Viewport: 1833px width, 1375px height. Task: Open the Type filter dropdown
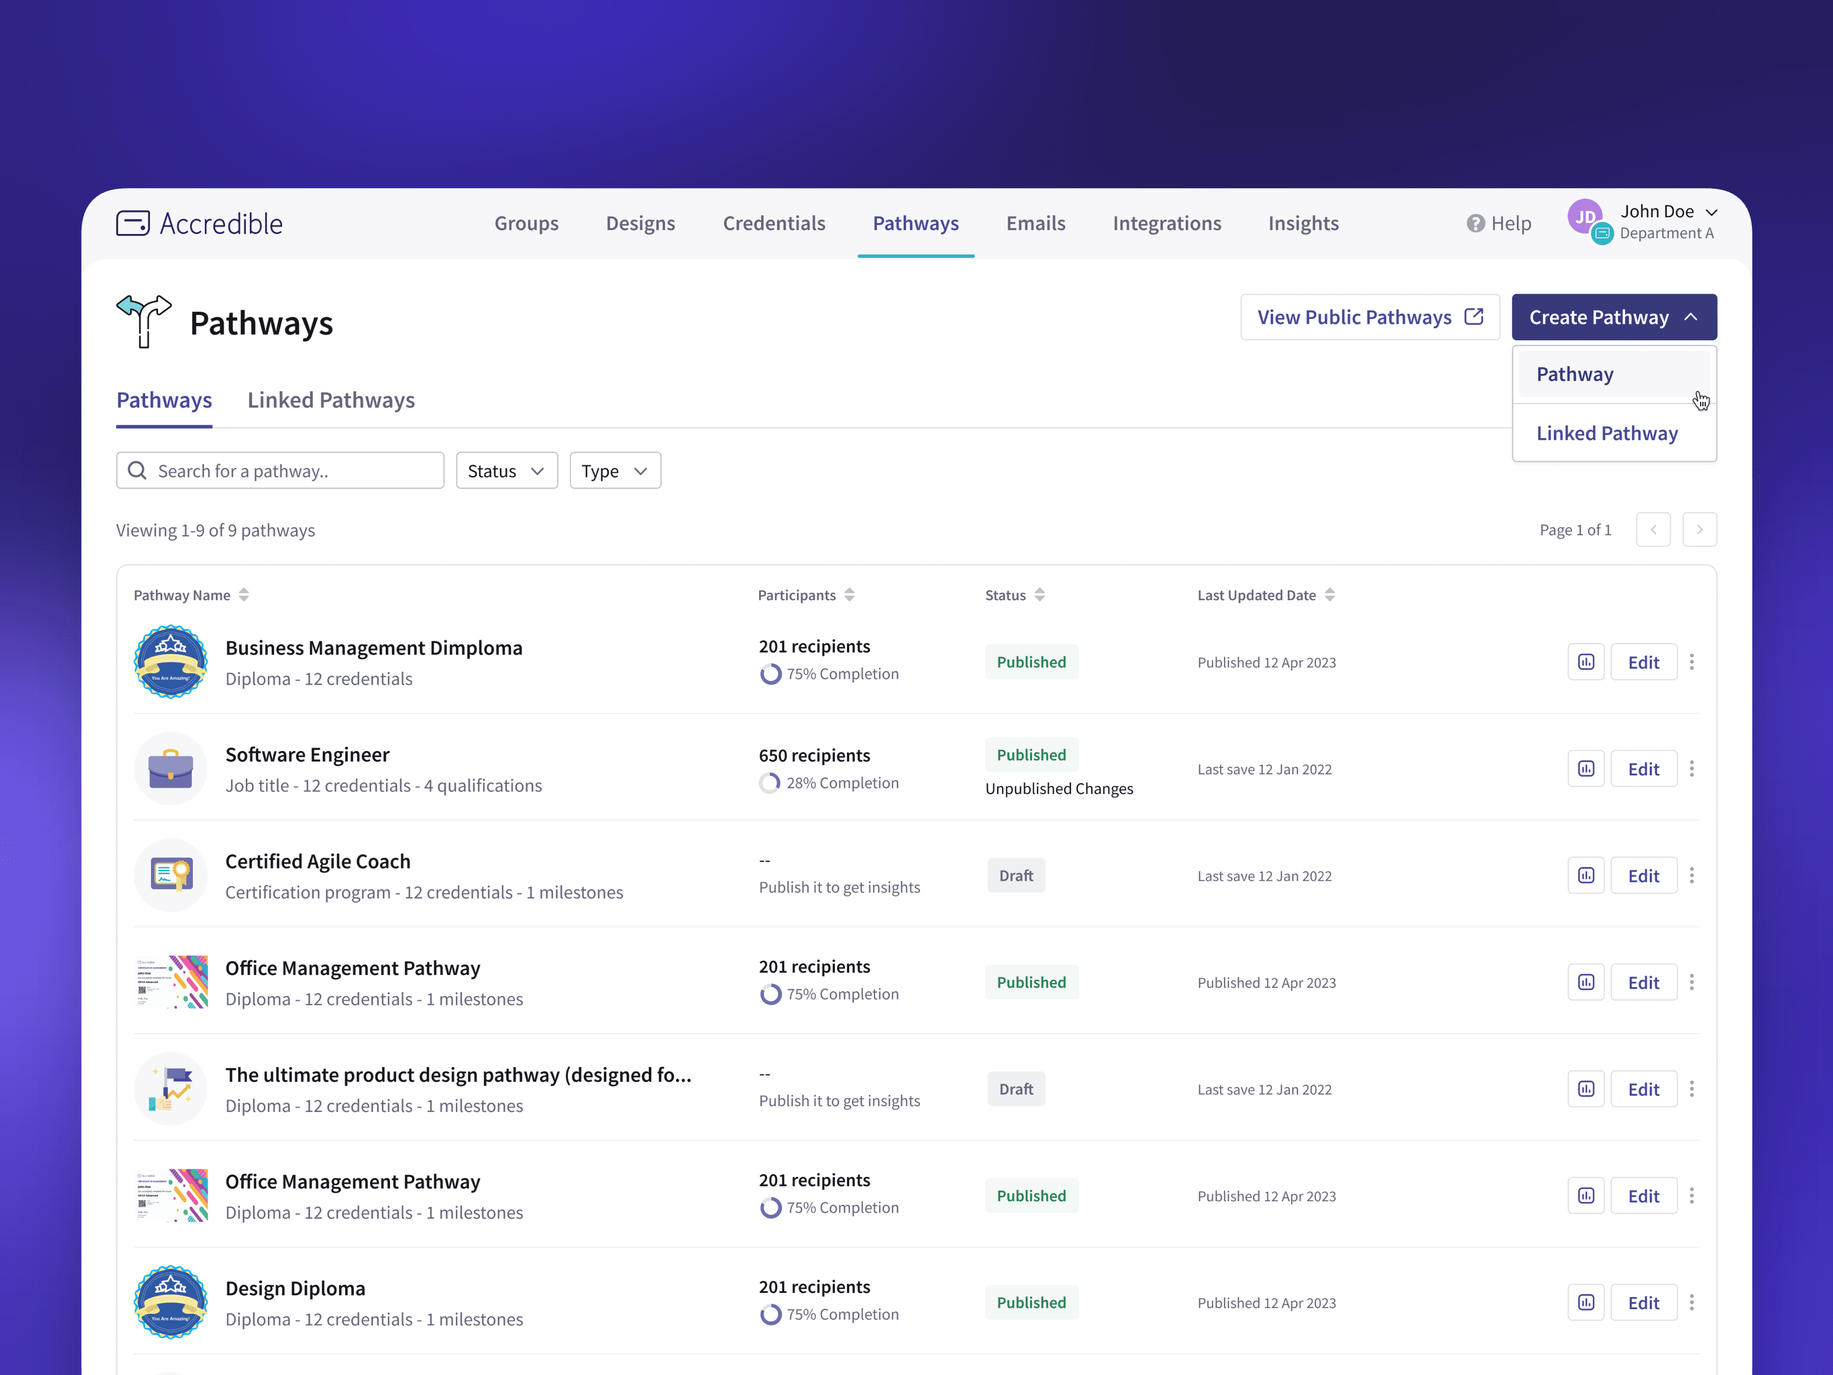(615, 471)
